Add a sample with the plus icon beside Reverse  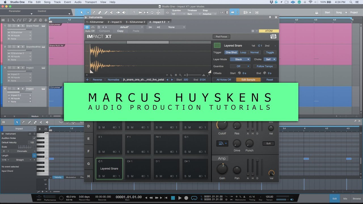[87, 80]
